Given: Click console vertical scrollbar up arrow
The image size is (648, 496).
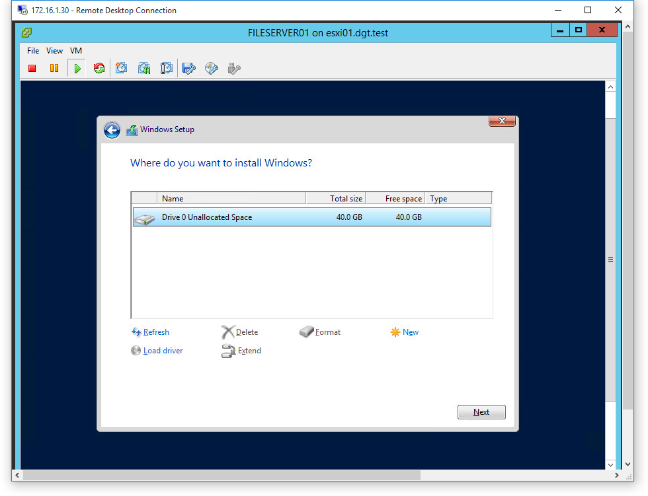Looking at the screenshot, I should click(611, 87).
